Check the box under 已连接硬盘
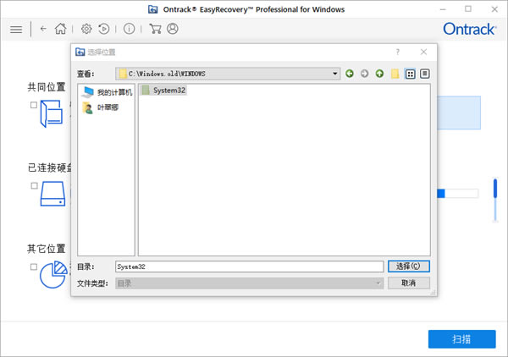Viewport: 508px width, 357px height. 34,185
